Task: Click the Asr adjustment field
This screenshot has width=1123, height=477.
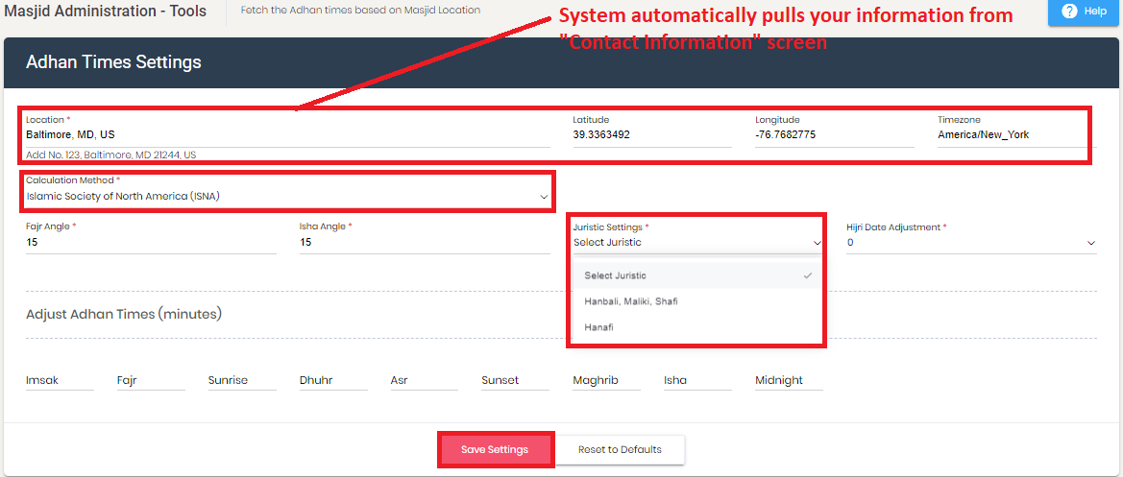Action: 424,380
